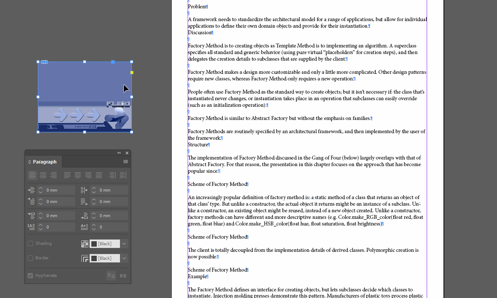Apply Align Right paragraph alignment
Viewport: 497px width, 298px height.
click(x=54, y=175)
